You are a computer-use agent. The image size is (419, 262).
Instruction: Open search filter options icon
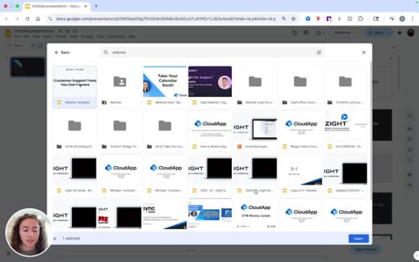(x=319, y=52)
